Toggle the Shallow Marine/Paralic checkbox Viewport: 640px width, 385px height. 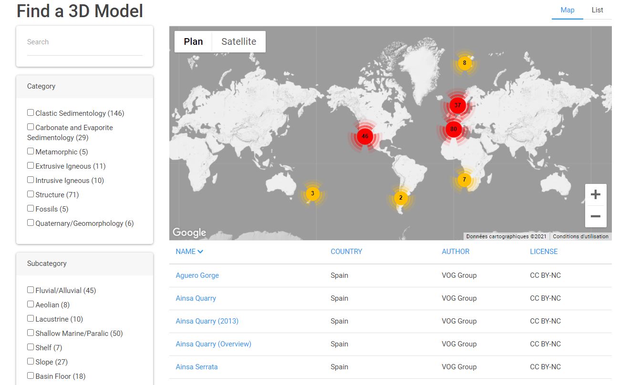point(31,333)
